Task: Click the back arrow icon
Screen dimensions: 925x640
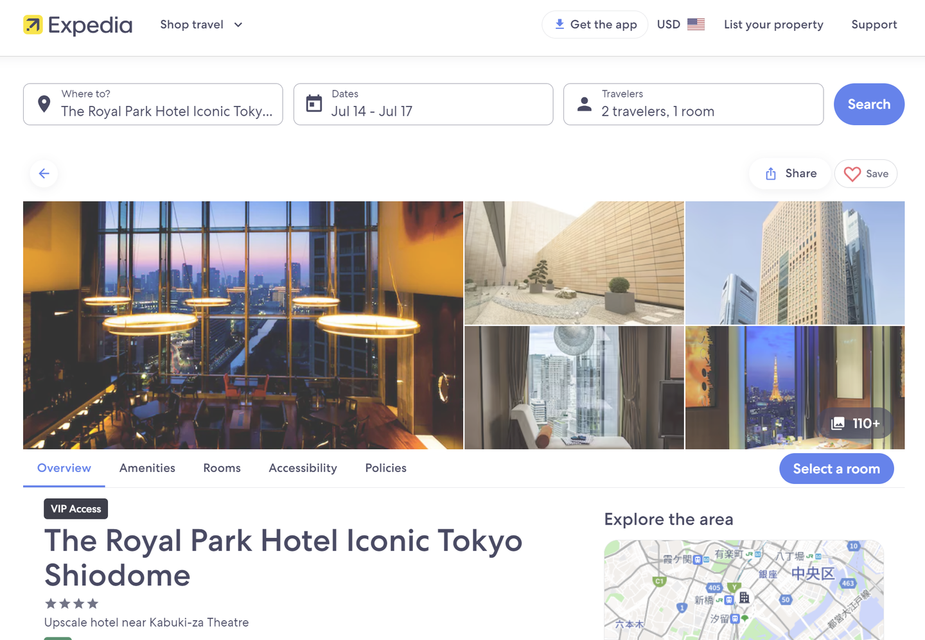Action: [x=44, y=173]
